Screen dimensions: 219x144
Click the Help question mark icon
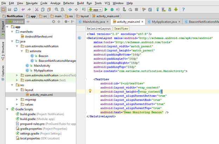pos(184,9)
